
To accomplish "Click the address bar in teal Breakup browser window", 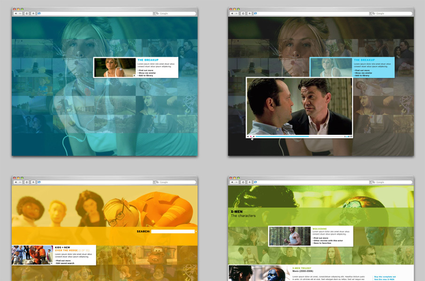I will point(95,13).
